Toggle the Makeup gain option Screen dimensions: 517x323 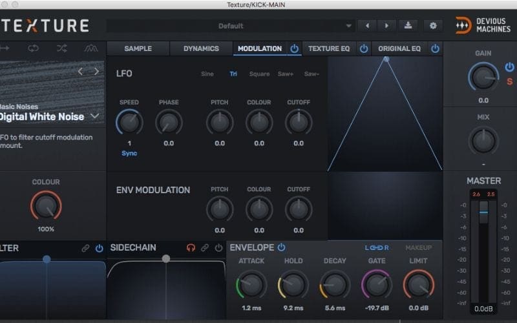coord(418,247)
